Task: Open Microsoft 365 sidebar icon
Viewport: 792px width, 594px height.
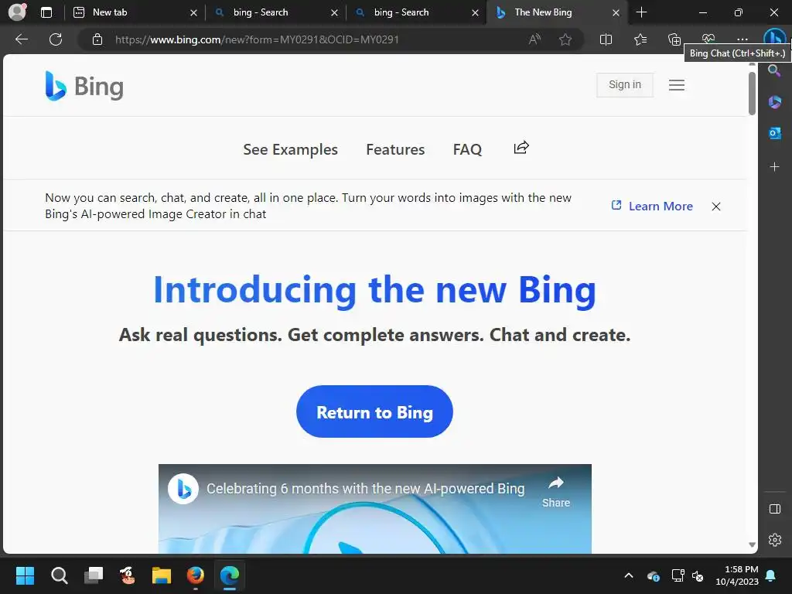Action: [x=774, y=102]
